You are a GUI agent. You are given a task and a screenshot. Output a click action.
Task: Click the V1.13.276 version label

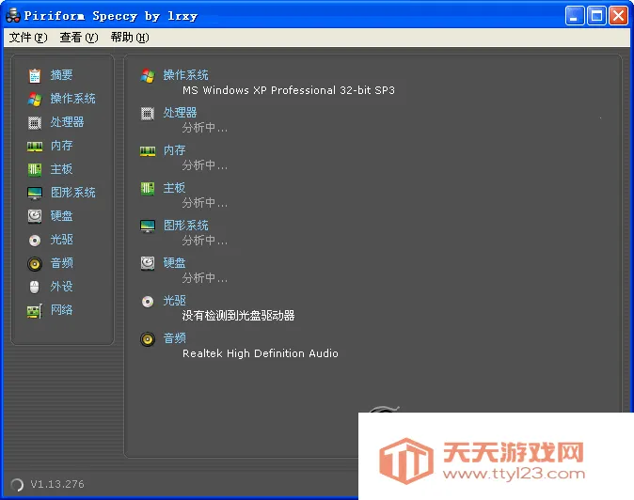[57, 484]
